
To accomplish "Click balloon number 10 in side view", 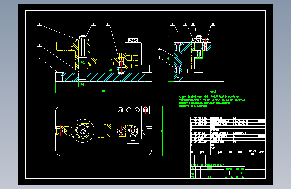I will tap(193, 24).
